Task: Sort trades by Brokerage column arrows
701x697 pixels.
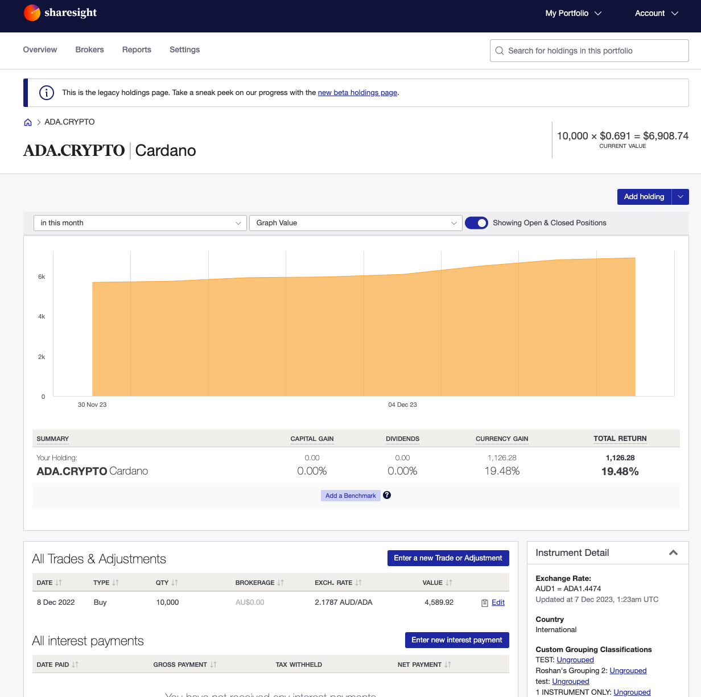Action: click(281, 583)
